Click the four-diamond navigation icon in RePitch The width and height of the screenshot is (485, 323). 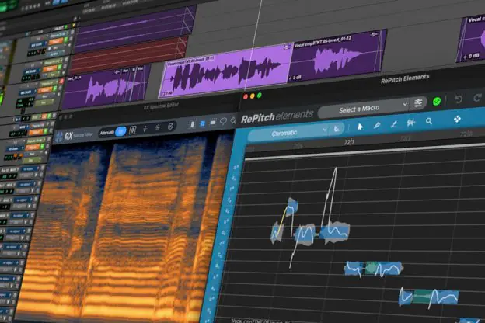(x=457, y=119)
